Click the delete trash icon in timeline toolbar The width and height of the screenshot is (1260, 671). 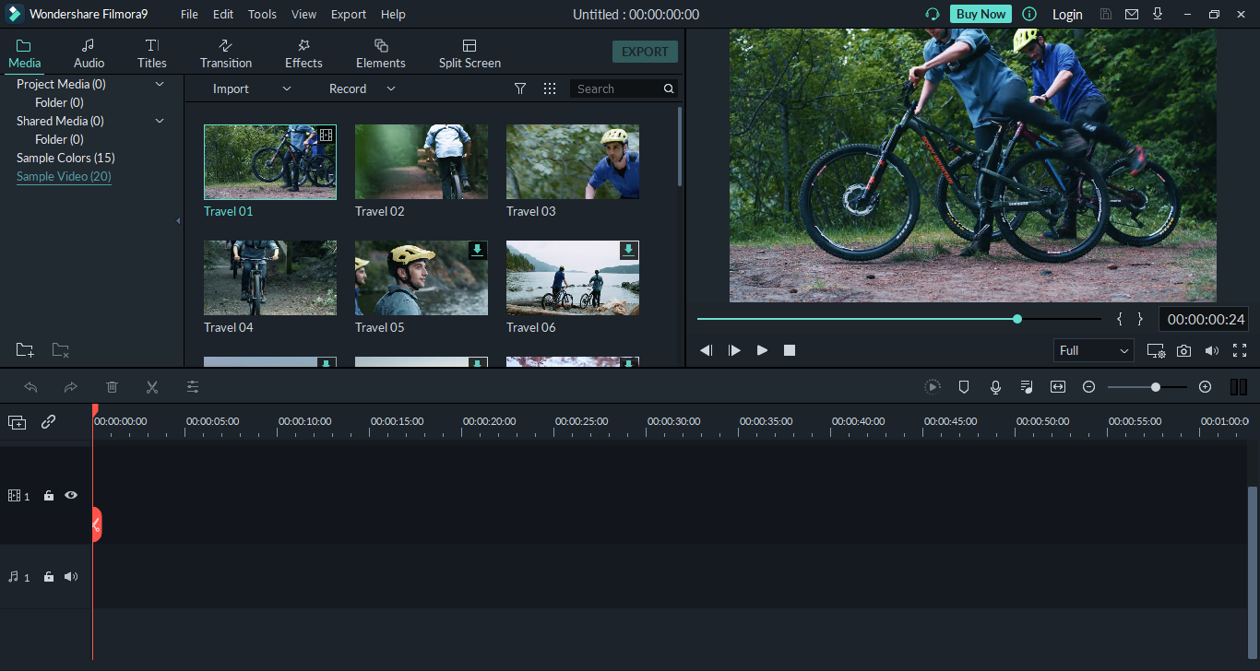(x=112, y=387)
